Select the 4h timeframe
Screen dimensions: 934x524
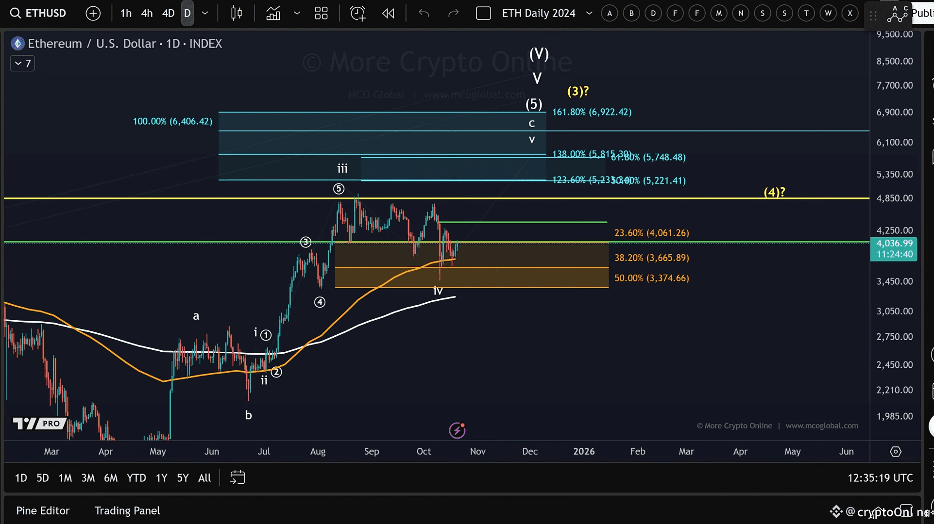tap(147, 13)
